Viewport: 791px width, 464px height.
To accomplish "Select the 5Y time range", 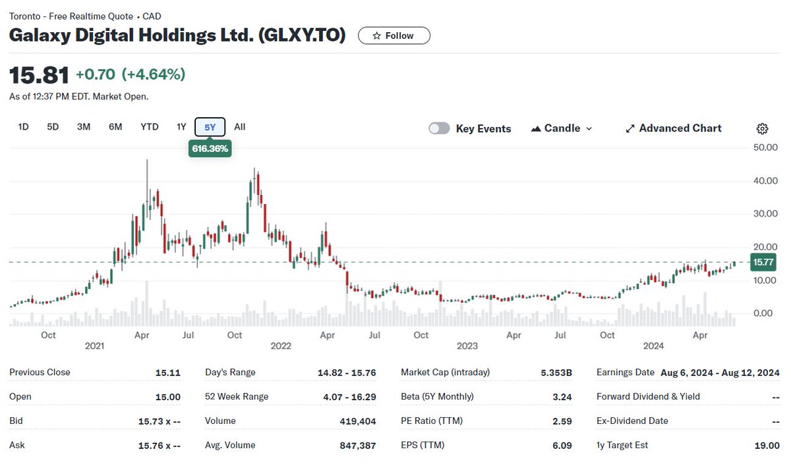I will point(210,127).
